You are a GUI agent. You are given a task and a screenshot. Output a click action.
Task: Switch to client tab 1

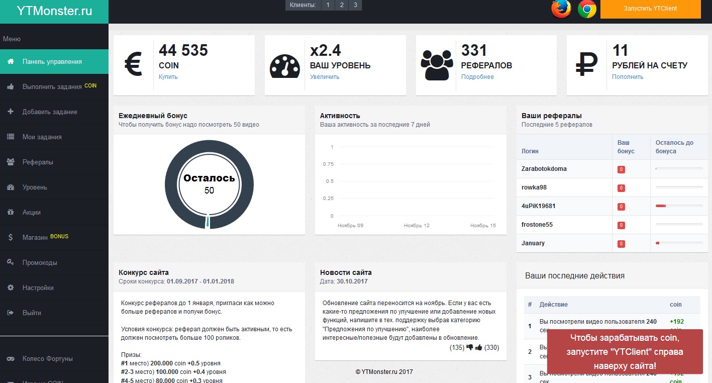pyautogui.click(x=328, y=5)
